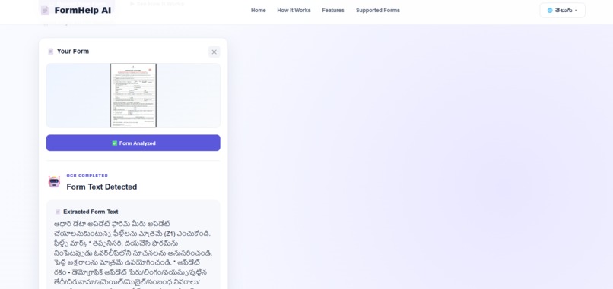Click the extracted Telugu text paragraph
The width and height of the screenshot is (613, 289).
(133, 254)
